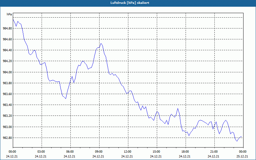
Task: Click the 982,80 y-axis value
Action: [x=7, y=138]
